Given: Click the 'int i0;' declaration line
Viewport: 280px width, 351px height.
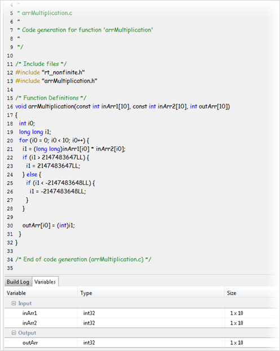Looking at the screenshot, I should (27, 123).
